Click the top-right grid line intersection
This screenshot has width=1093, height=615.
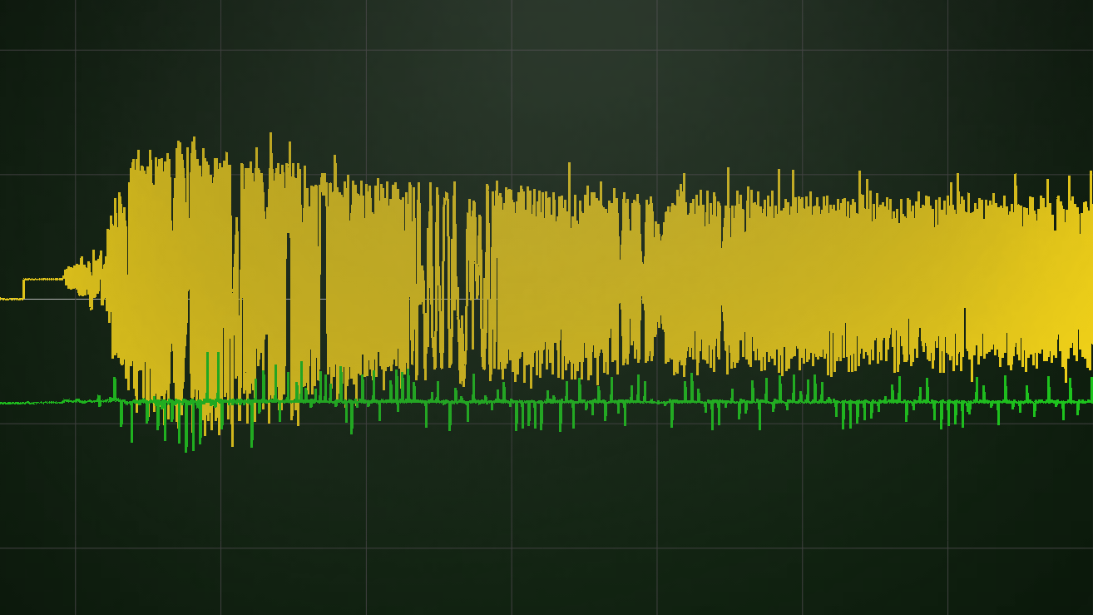click(947, 50)
